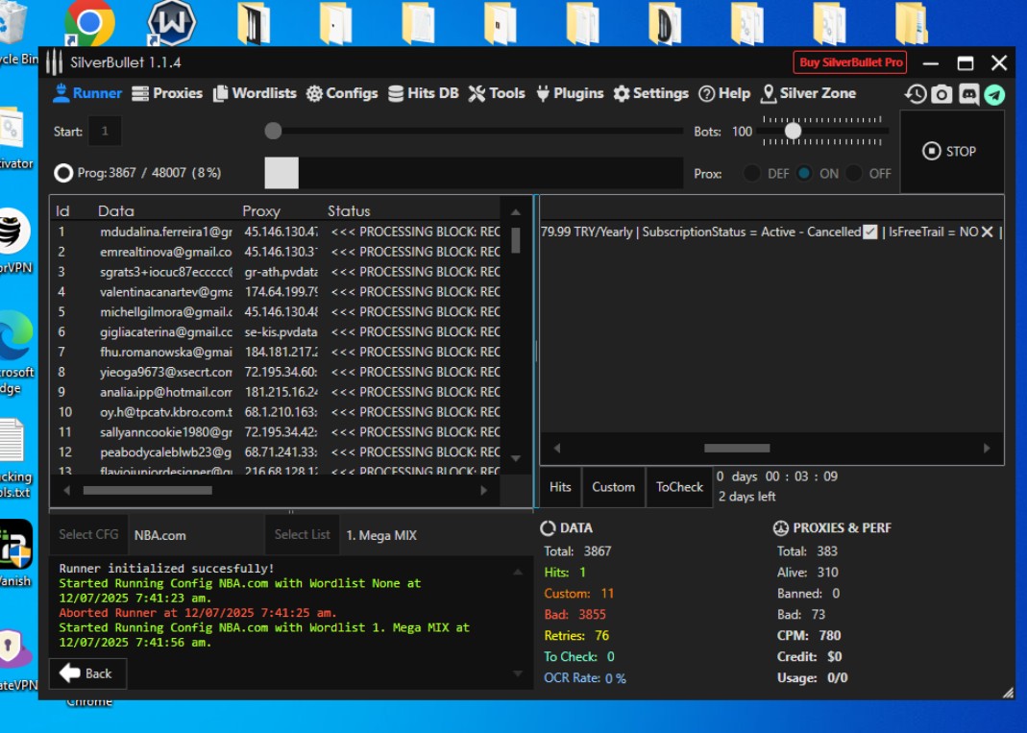Click the "Runner initialized succesfully!" log line
The height and width of the screenshot is (733, 1027).
coord(166,569)
